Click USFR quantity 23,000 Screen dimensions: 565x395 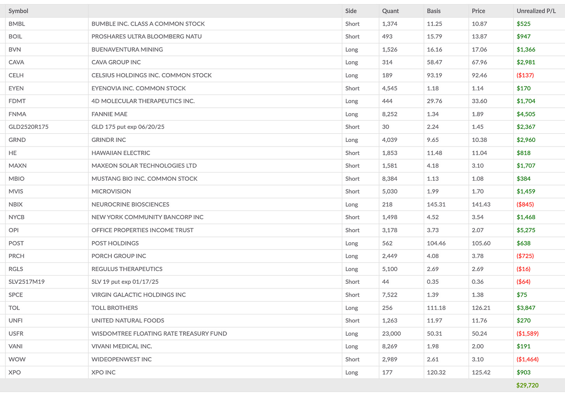[392, 333]
